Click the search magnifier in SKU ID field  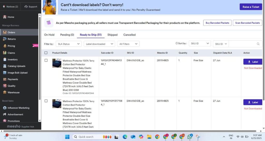[x=258, y=44]
